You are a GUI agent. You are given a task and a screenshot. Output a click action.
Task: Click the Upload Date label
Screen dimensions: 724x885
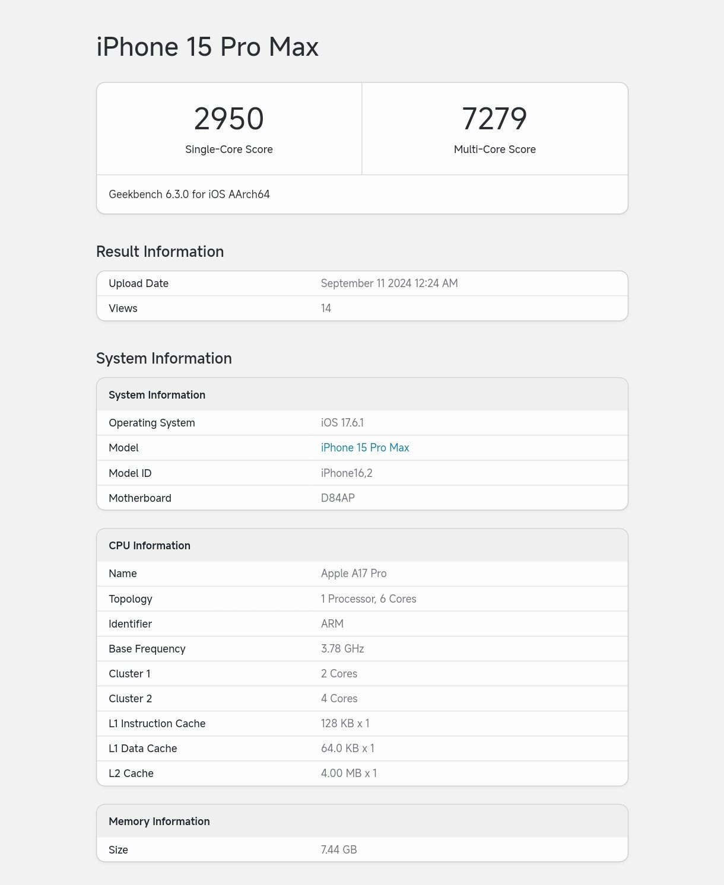[139, 284]
